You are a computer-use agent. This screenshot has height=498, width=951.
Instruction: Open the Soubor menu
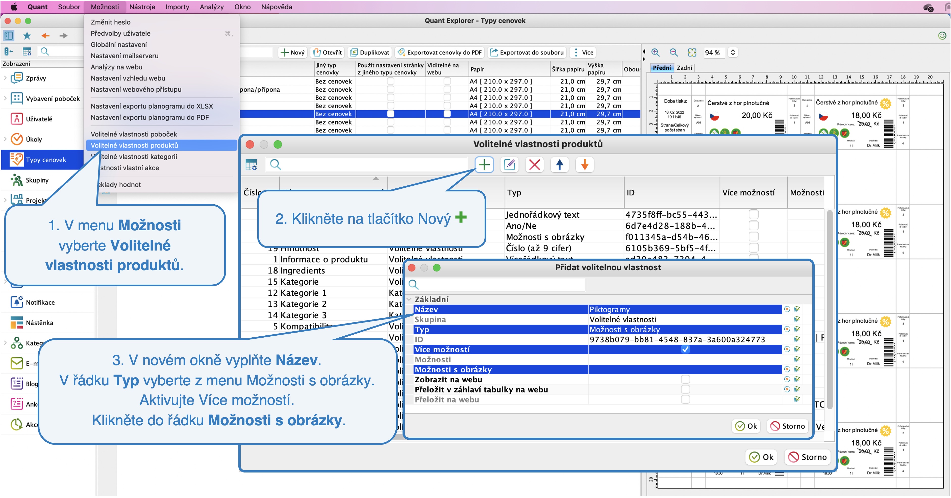[69, 7]
